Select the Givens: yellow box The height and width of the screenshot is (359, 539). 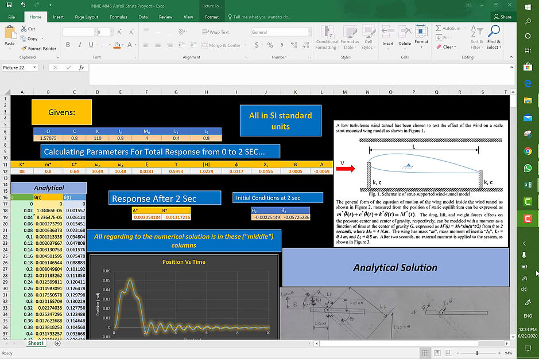(61, 112)
